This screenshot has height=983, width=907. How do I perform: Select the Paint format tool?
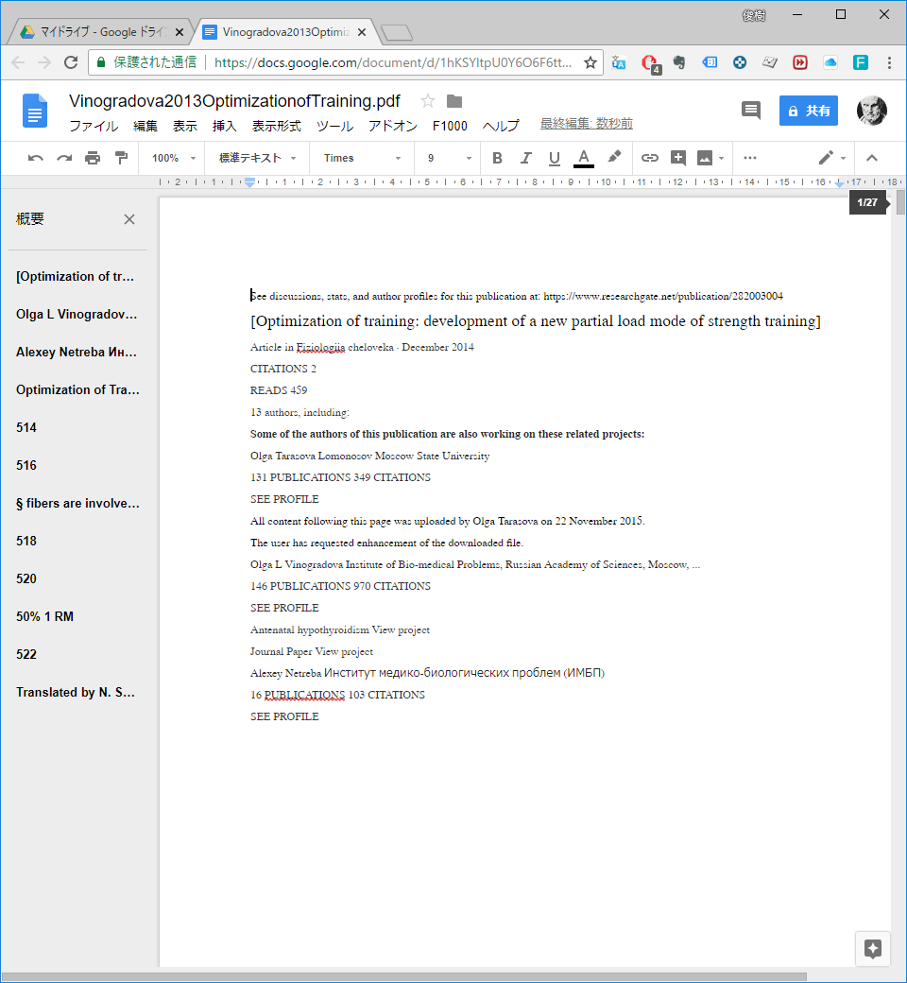tap(121, 158)
